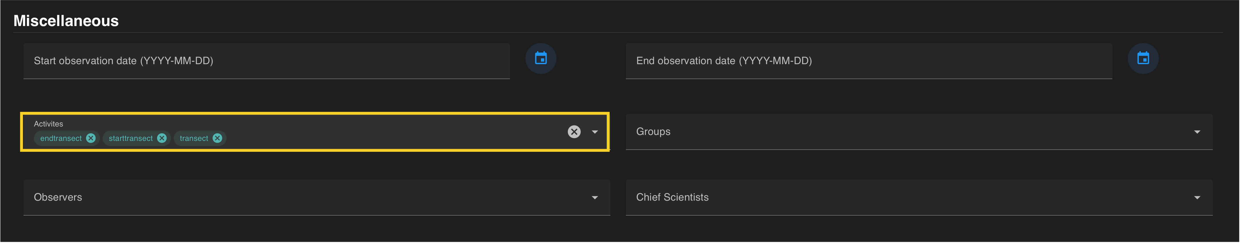
Task: Expand the Groups dropdown arrow
Action: pyautogui.click(x=1197, y=131)
